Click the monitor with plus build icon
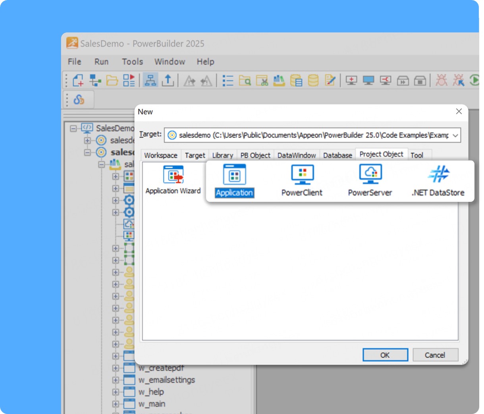 pyautogui.click(x=351, y=80)
